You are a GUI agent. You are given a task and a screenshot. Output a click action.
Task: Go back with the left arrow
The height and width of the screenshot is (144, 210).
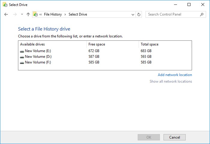click(6, 14)
